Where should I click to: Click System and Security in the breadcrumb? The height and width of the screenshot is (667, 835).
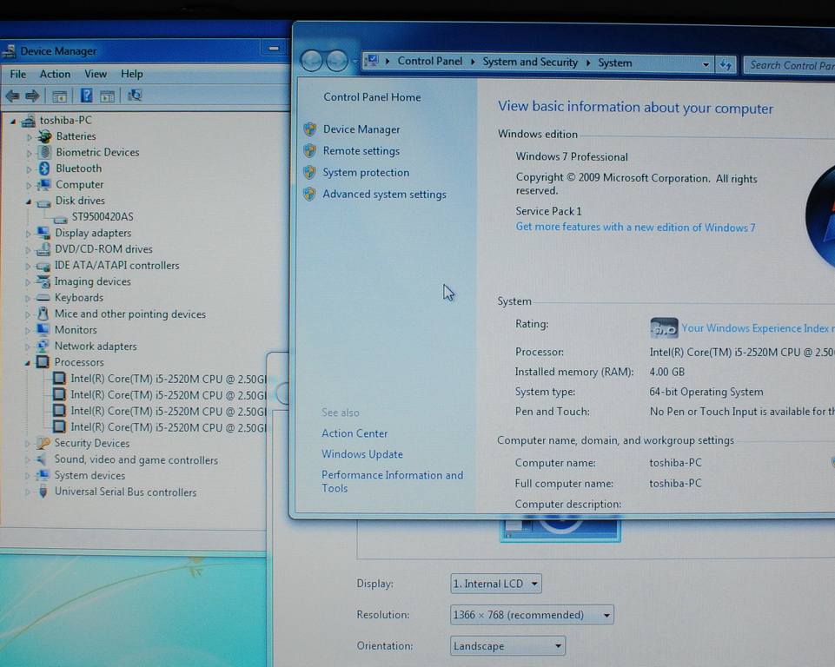click(x=530, y=63)
